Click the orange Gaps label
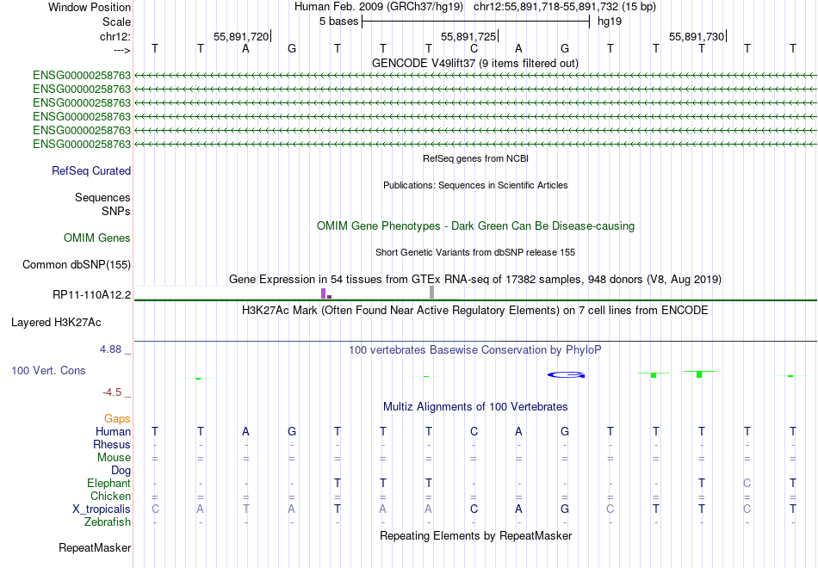This screenshot has height=568, width=818. point(117,419)
